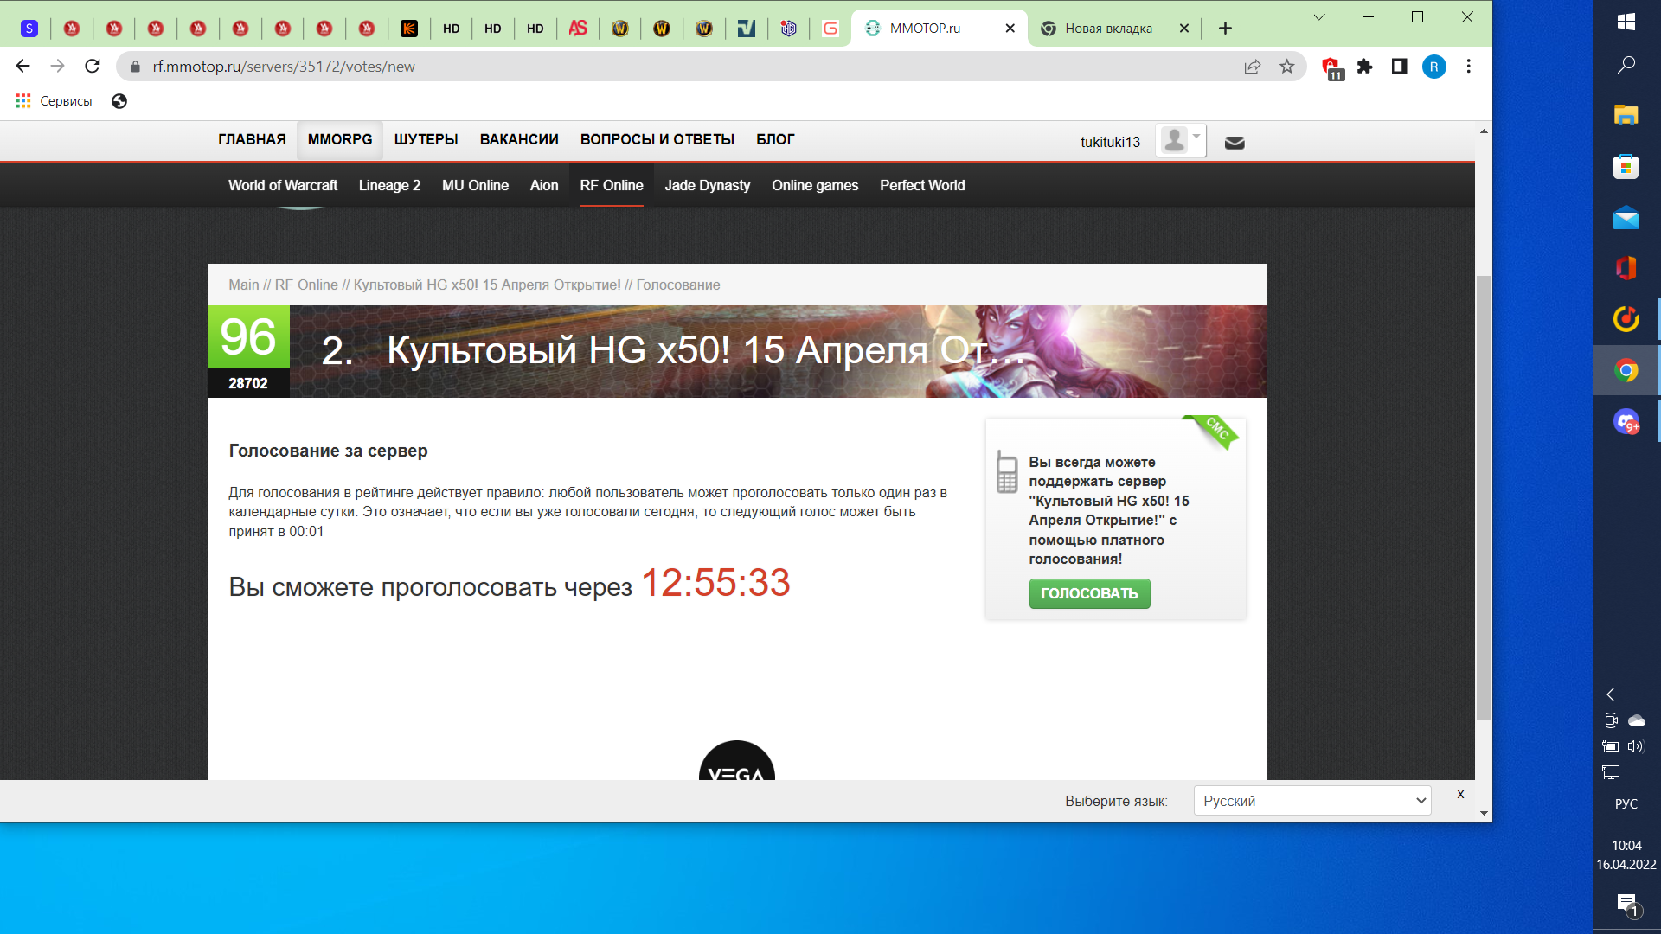The image size is (1661, 934).
Task: Open the yellow music app on the taskbar
Action: pyautogui.click(x=1626, y=319)
